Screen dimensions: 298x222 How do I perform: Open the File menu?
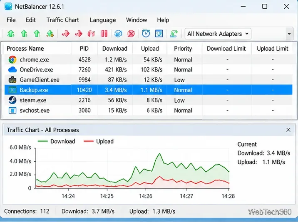(11, 20)
